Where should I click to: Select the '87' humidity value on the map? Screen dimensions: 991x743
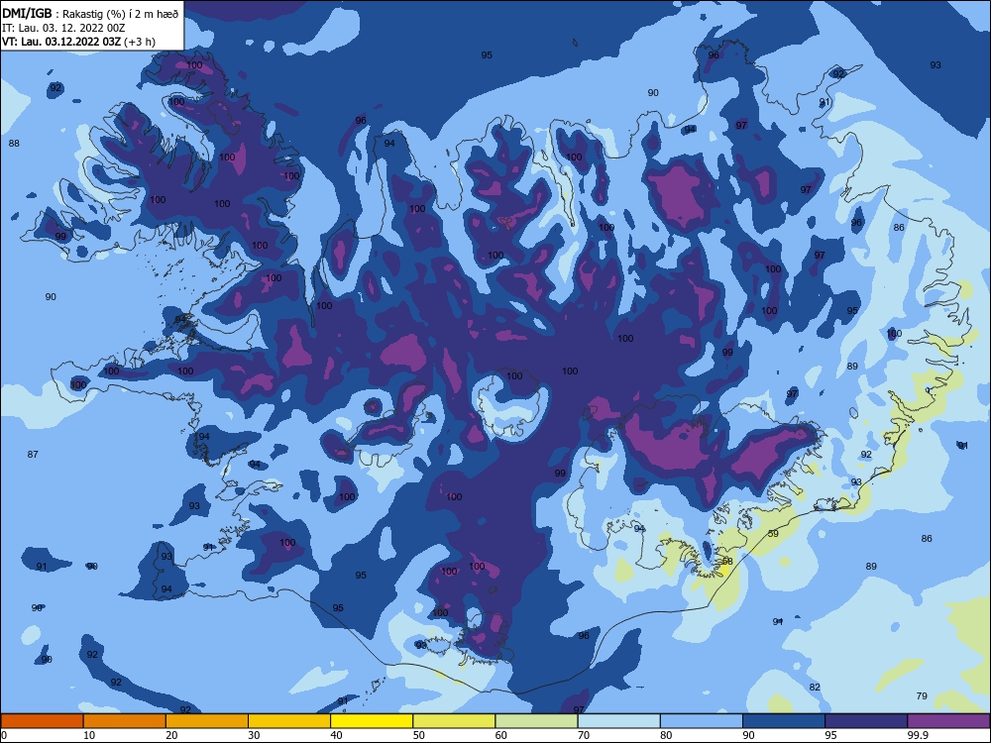click(33, 455)
